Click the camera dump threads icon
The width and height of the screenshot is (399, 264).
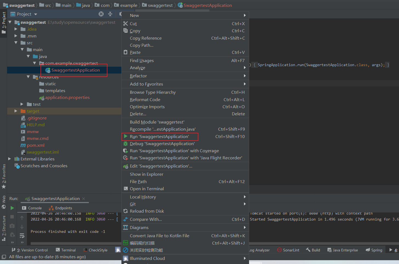[12, 226]
